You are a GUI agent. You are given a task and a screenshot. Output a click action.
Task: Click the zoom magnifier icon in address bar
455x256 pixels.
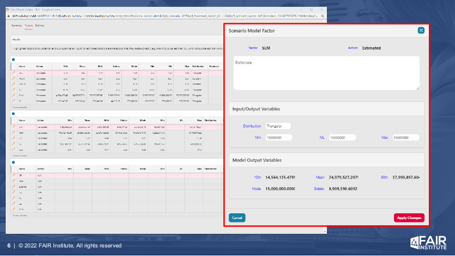322,16
